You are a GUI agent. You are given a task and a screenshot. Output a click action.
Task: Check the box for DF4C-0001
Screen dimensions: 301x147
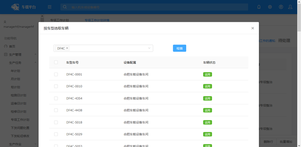tap(56, 74)
